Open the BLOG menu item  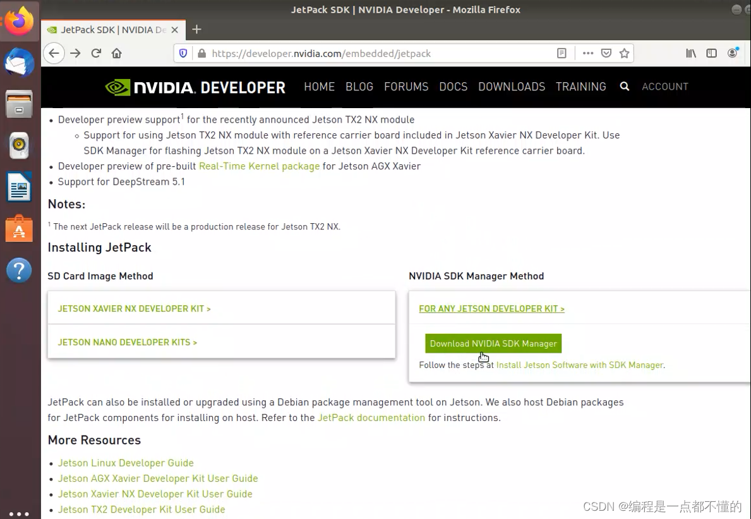359,86
